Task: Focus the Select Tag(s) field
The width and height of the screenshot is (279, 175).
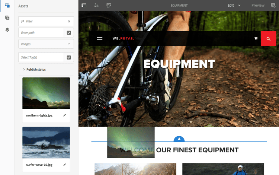Action: [41, 57]
